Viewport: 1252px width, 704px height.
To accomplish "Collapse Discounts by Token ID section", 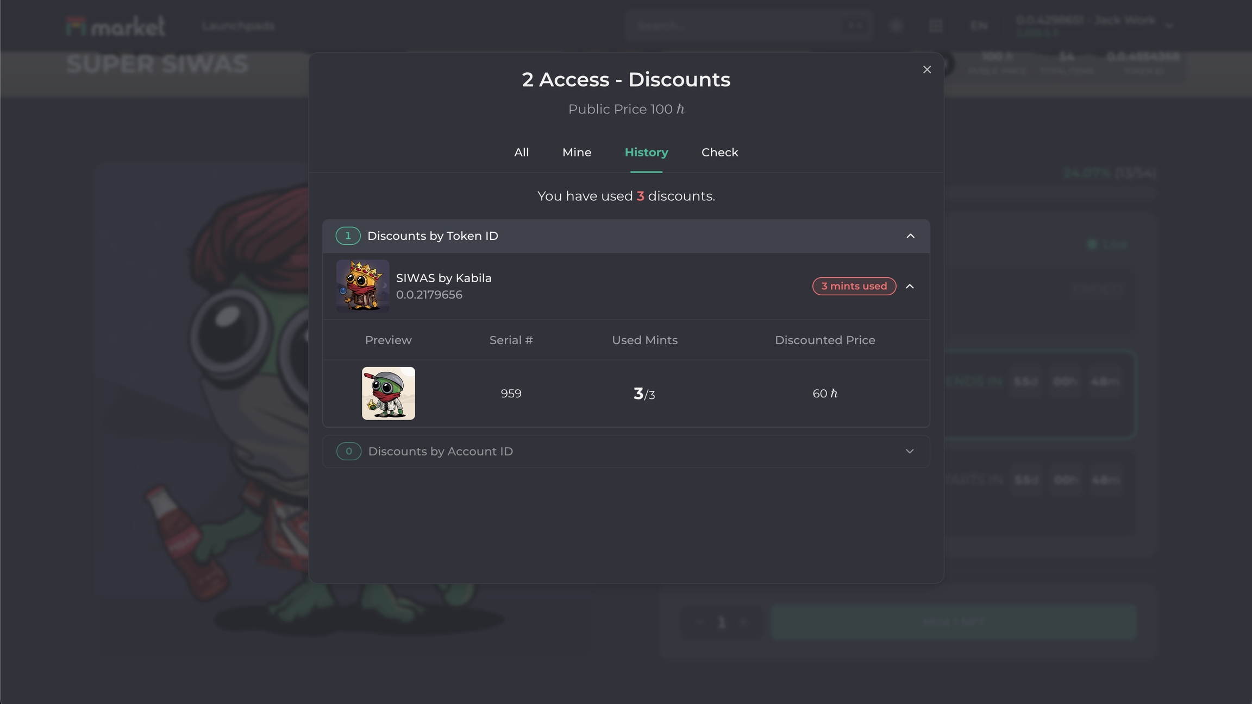I will [910, 236].
